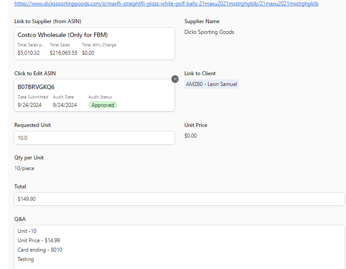
Task: Select the Approved audit status badge
Action: (x=103, y=105)
